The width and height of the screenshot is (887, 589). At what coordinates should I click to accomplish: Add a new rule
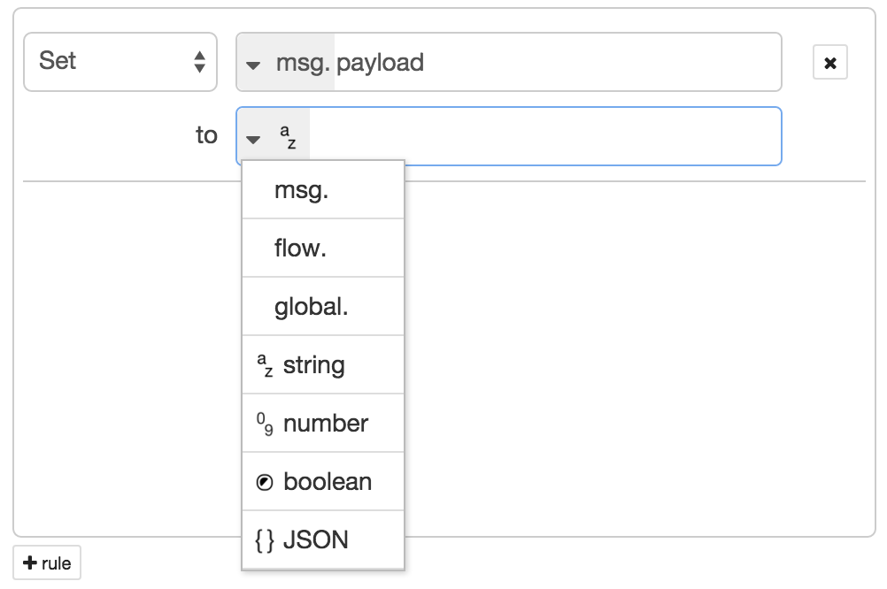[x=47, y=562]
